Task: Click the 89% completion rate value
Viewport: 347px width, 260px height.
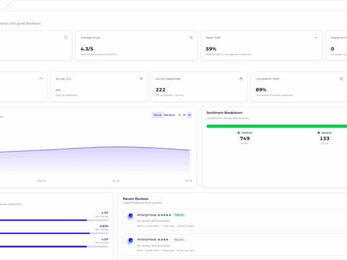Action: (261, 90)
